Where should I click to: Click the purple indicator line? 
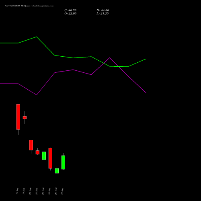point(73,70)
